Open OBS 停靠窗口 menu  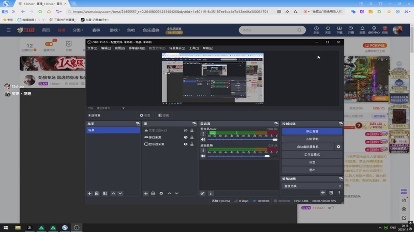pyautogui.click(x=137, y=48)
